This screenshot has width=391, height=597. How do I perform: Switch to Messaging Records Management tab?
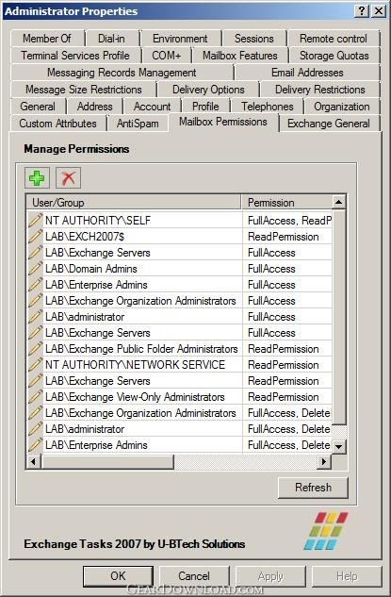tap(122, 73)
